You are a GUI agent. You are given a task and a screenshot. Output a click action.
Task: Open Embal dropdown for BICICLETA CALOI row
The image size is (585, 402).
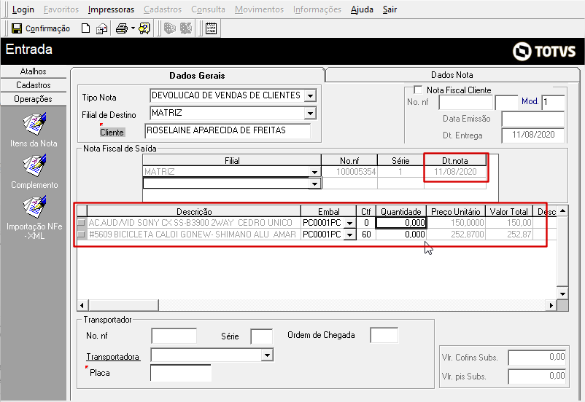tap(349, 234)
